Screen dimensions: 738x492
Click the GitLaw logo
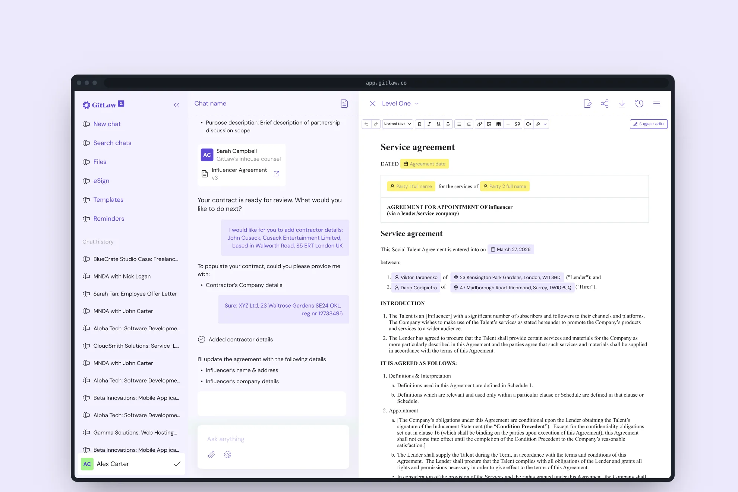pyautogui.click(x=103, y=105)
